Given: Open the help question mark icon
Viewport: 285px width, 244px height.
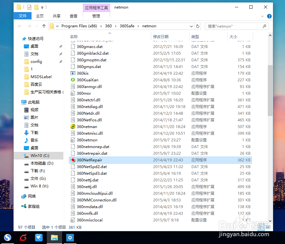Looking at the screenshot, I should point(269,16).
